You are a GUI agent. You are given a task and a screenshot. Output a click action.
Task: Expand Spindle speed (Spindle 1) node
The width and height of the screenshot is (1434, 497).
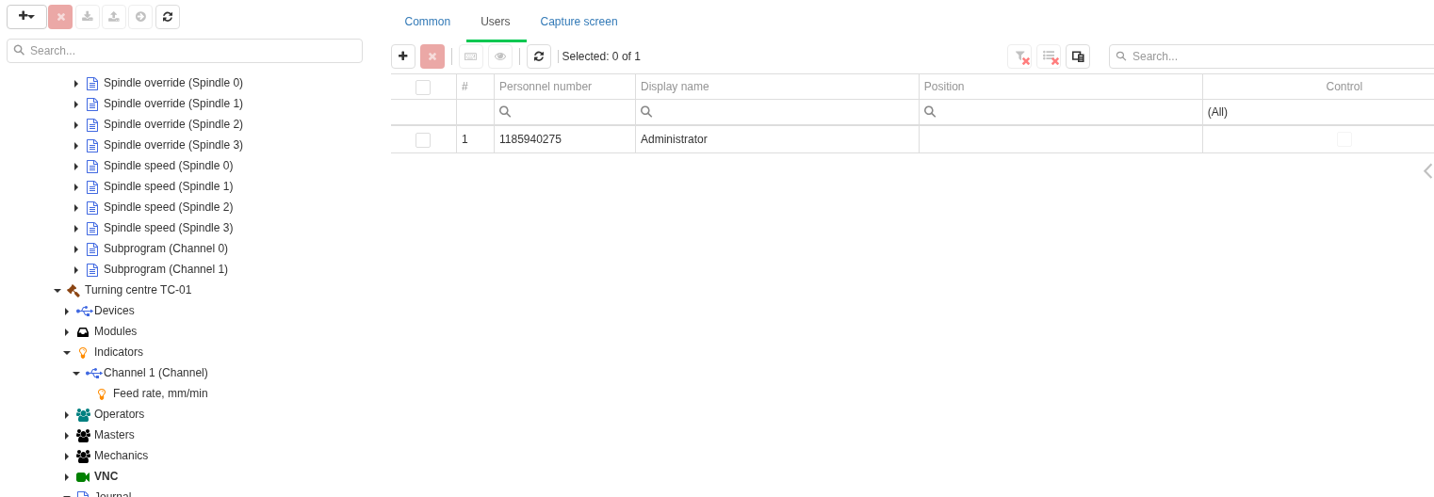coord(76,187)
